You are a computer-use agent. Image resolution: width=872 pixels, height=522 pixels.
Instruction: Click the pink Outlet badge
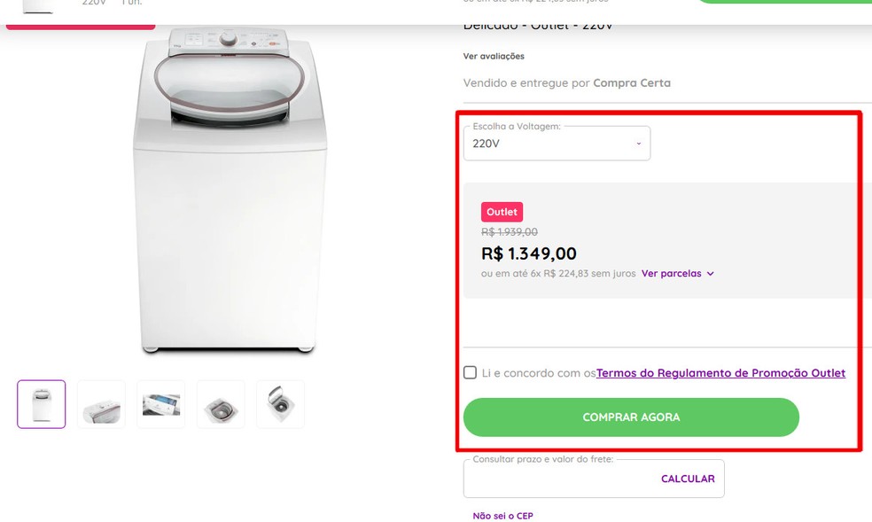pyautogui.click(x=502, y=212)
